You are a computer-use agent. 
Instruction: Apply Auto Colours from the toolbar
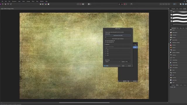[x=46, y=4]
